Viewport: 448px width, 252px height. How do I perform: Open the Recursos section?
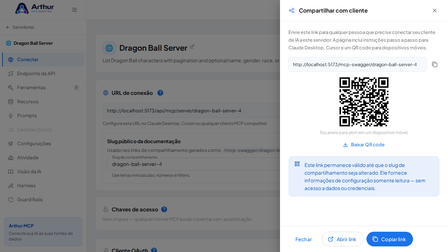(43, 101)
